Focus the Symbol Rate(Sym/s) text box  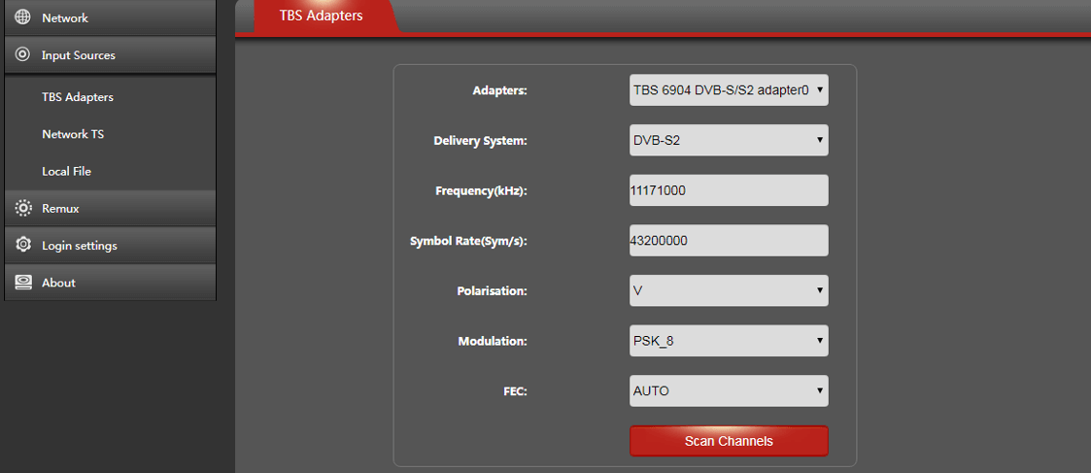729,241
